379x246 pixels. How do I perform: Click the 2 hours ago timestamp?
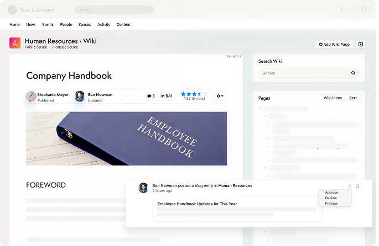click(162, 191)
